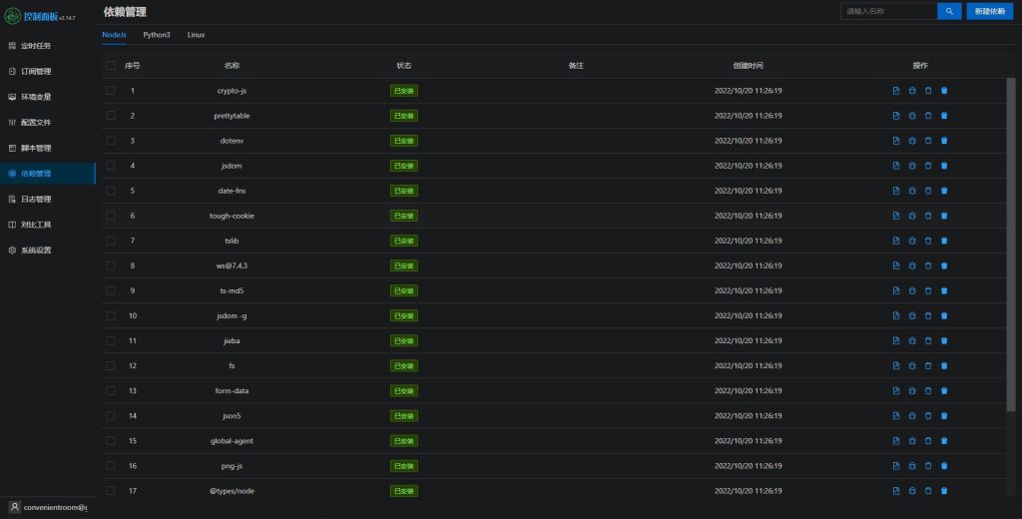Open 定时任务 in the sidebar
Screen dimensions: 1022x519
(x=48, y=46)
